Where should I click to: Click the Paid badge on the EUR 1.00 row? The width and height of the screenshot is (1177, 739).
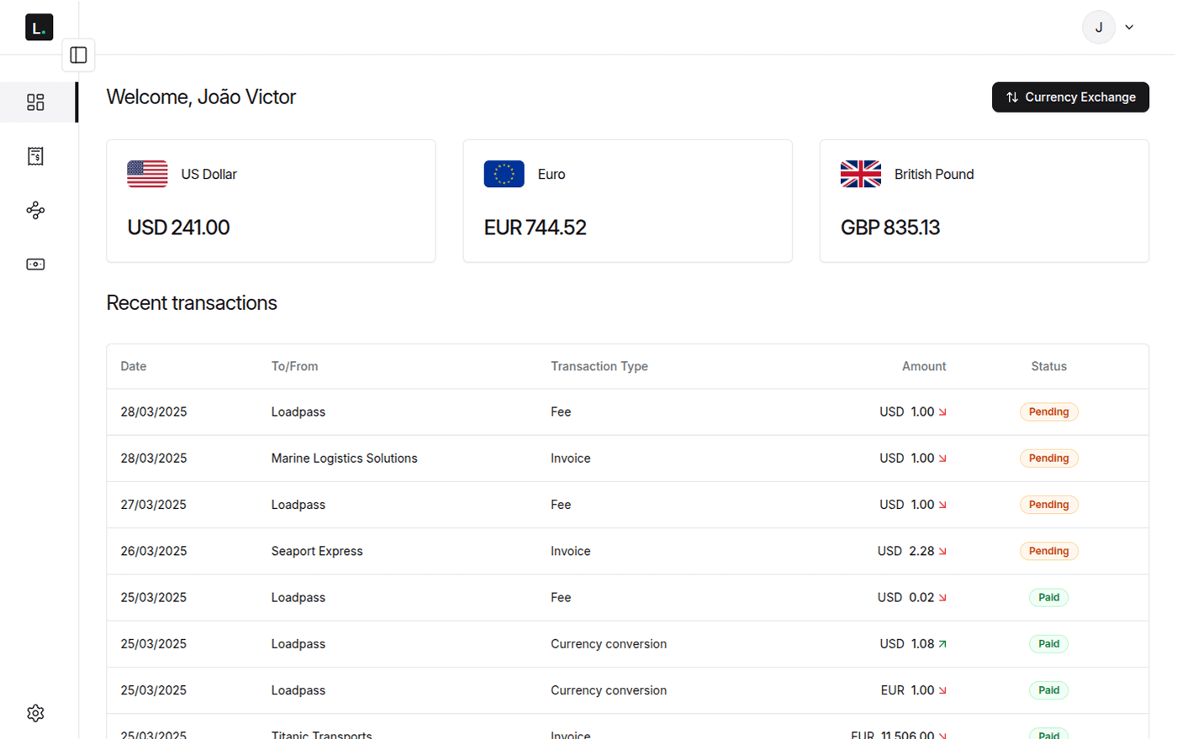click(1048, 689)
